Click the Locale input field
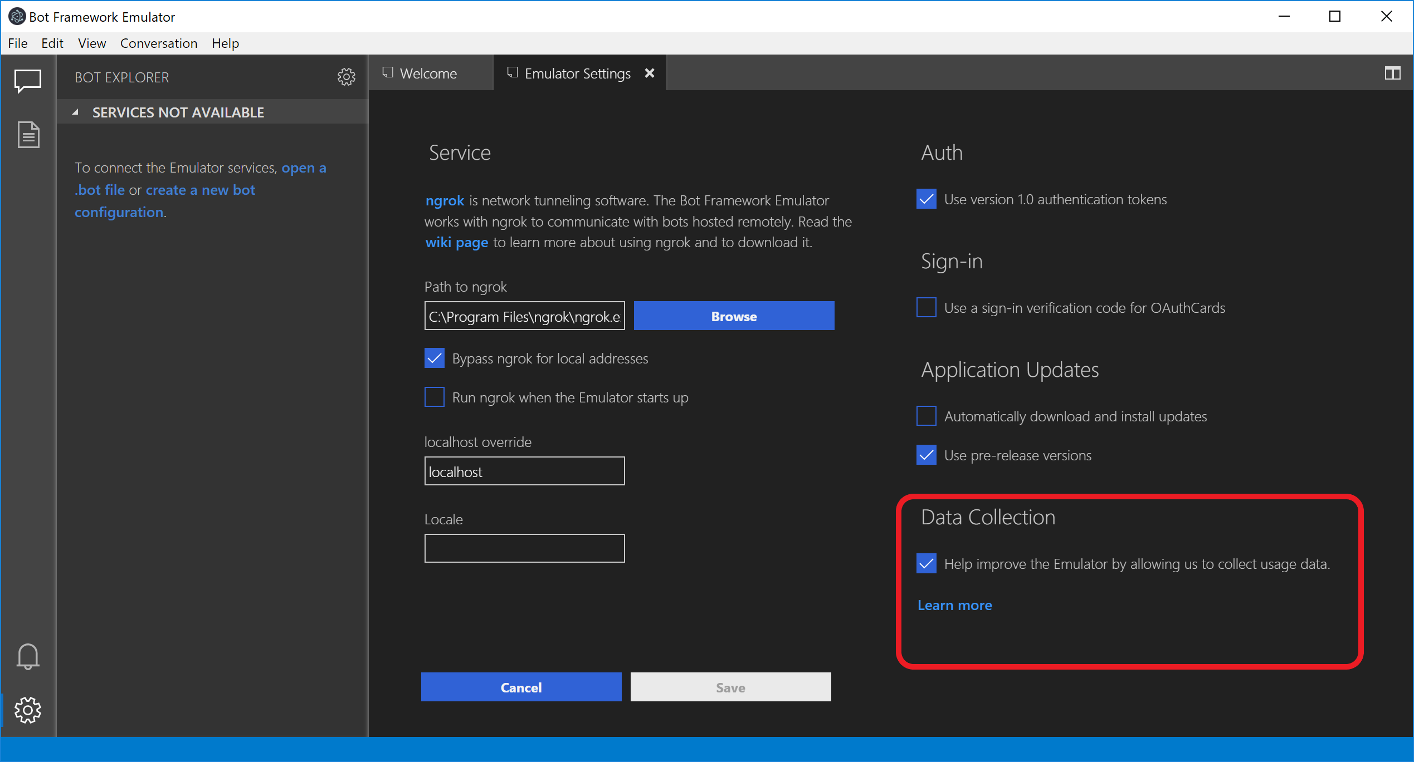Image resolution: width=1414 pixels, height=762 pixels. pos(524,549)
